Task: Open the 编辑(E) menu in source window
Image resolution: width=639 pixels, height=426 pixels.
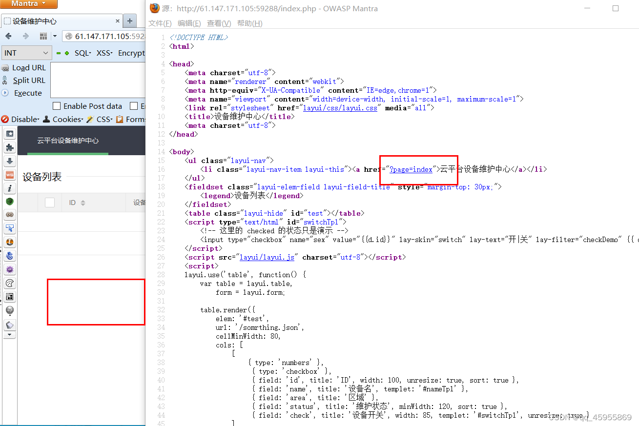Action: point(189,23)
